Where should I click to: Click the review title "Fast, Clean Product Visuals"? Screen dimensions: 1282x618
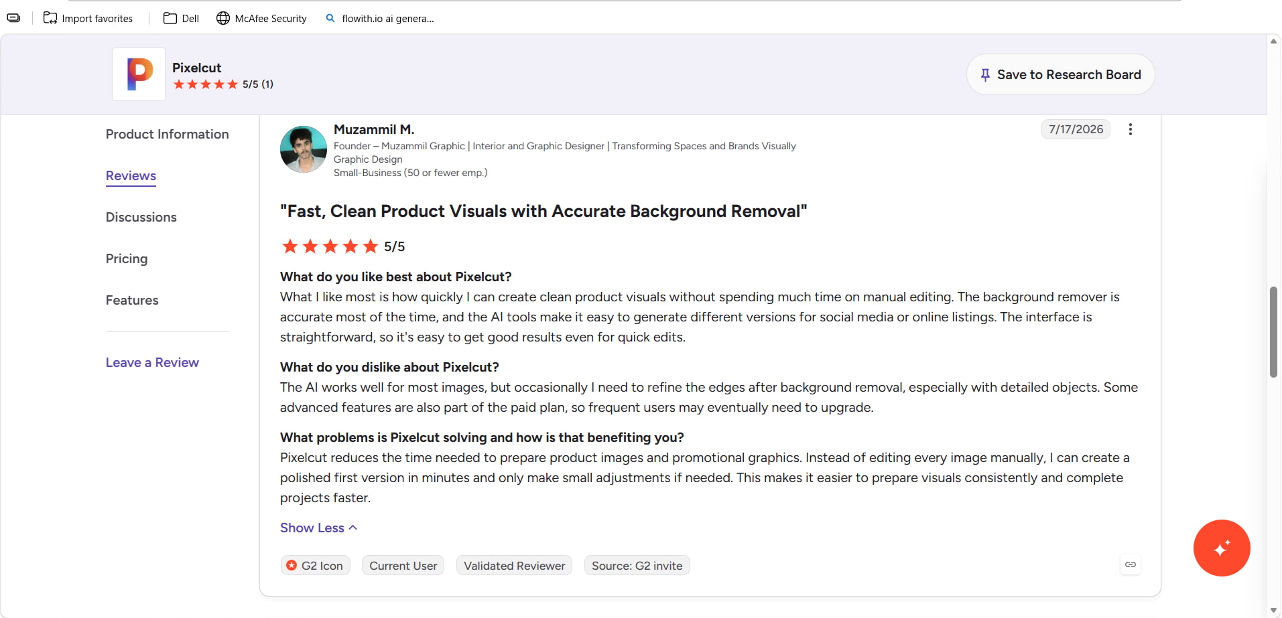pos(543,211)
